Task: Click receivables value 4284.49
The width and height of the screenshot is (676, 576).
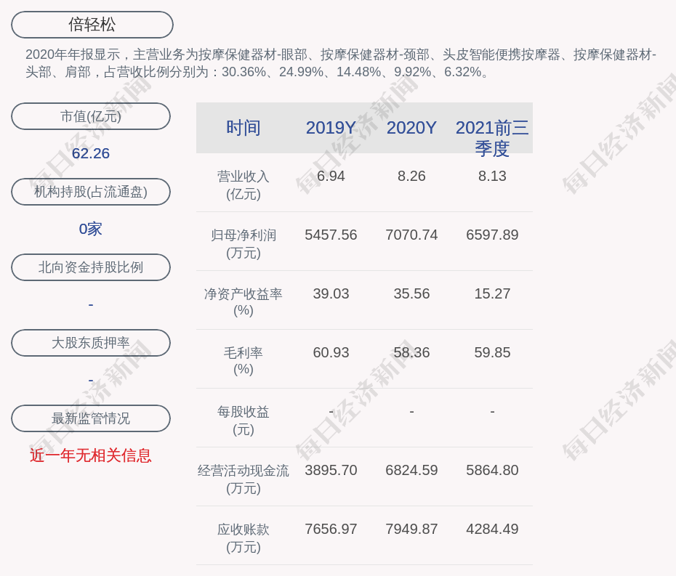Action: coord(492,529)
